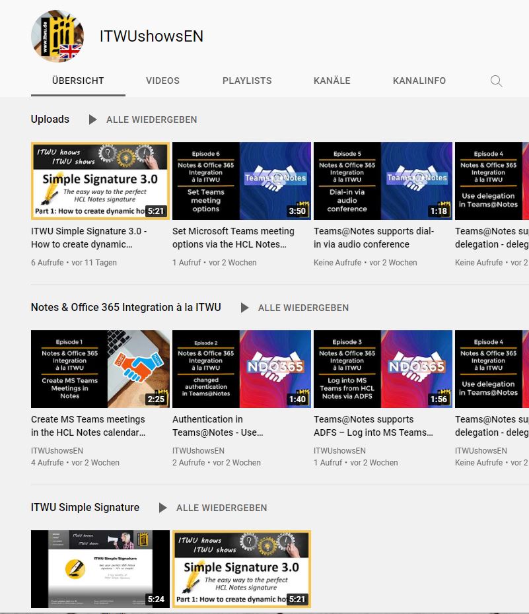Open Episode 5 Dial-in via audio conference thumbnail
The height and width of the screenshot is (614, 529).
383,181
